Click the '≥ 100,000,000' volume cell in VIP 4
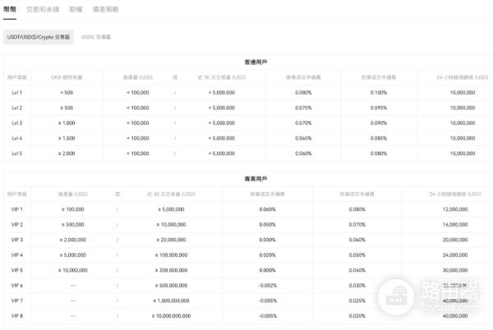The image size is (493, 330). pos(172,255)
